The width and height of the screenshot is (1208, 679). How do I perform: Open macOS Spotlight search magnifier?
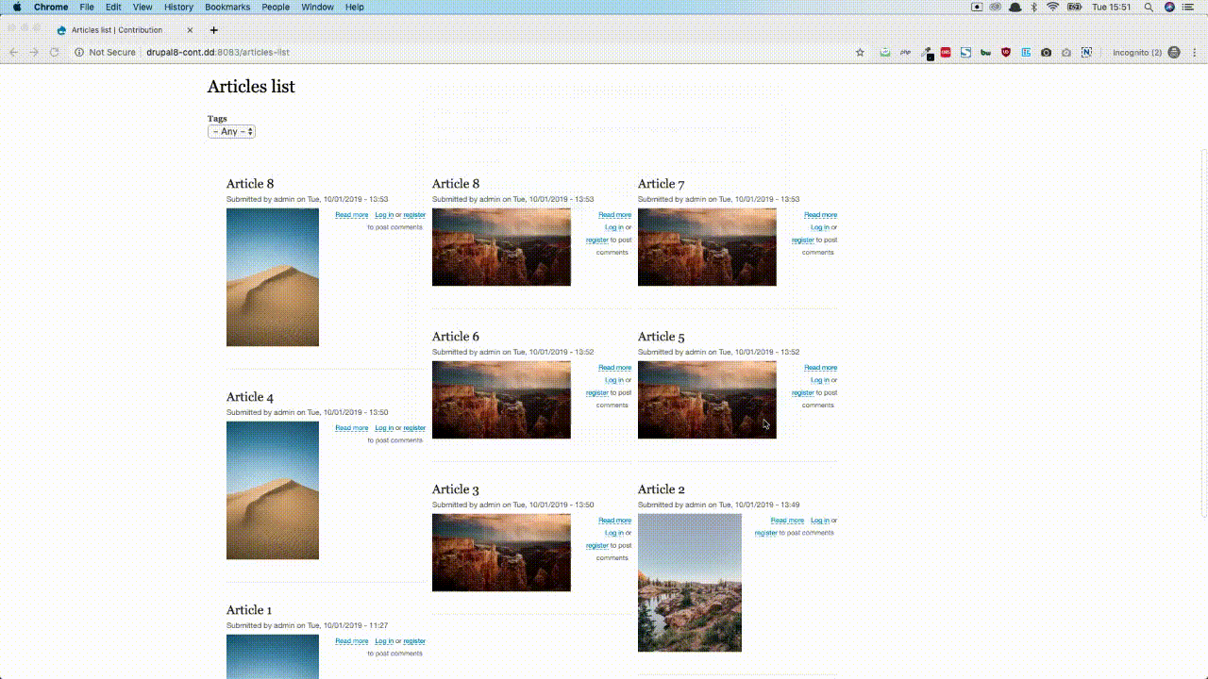(1149, 8)
